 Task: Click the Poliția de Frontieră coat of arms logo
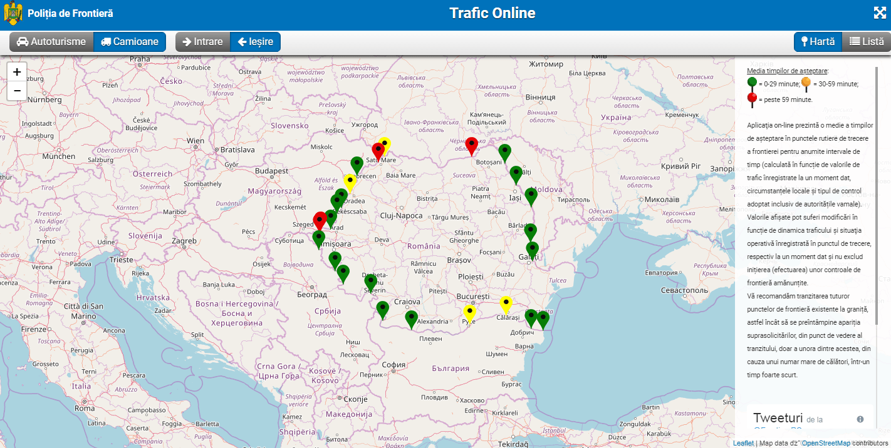(13, 13)
